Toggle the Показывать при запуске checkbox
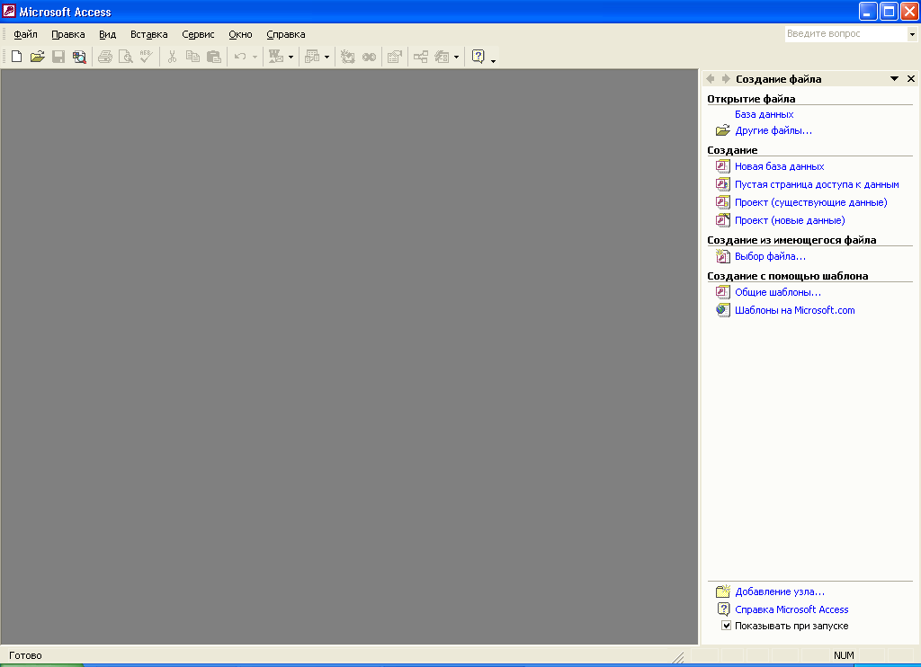 pyautogui.click(x=726, y=626)
